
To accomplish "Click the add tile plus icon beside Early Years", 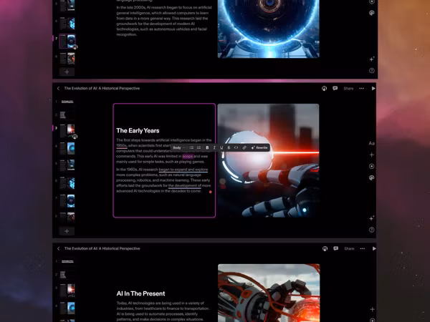I will (371, 155).
